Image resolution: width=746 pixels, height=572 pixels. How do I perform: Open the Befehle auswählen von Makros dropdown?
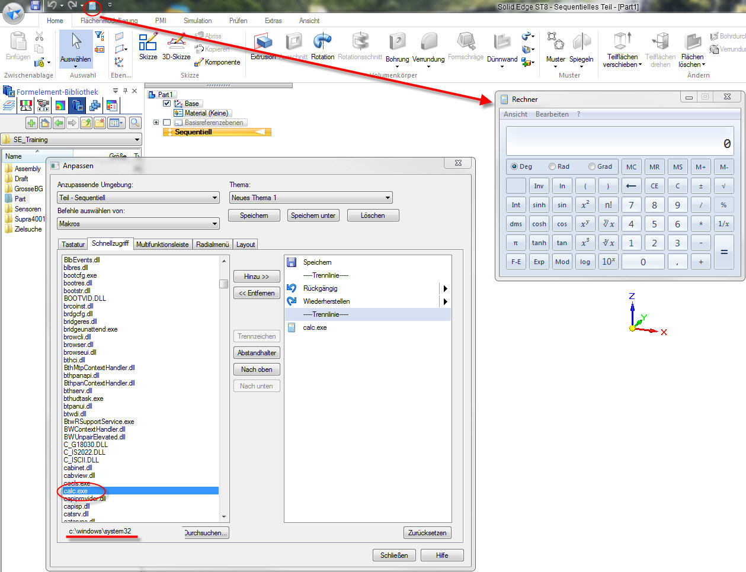pos(138,224)
